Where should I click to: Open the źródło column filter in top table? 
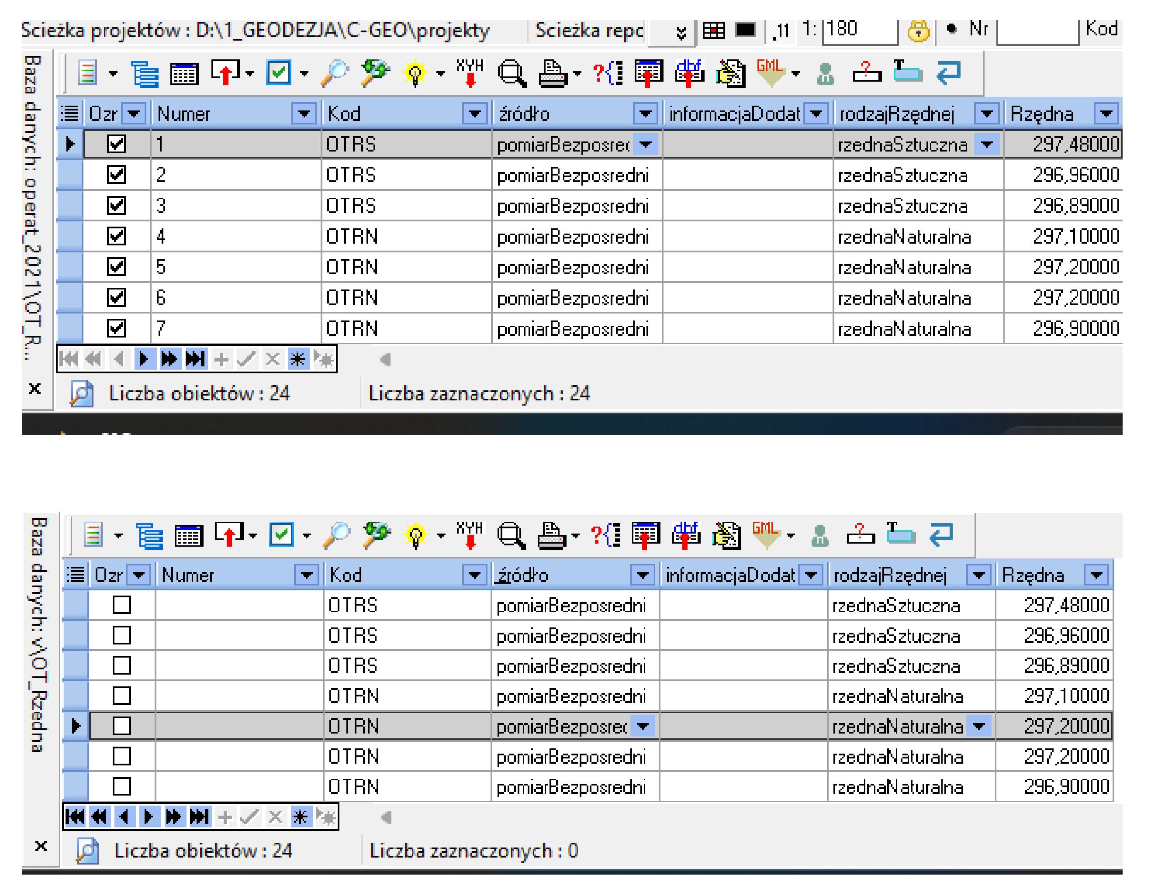645,114
